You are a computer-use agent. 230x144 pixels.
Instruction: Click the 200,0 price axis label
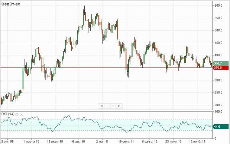(x=218, y=105)
